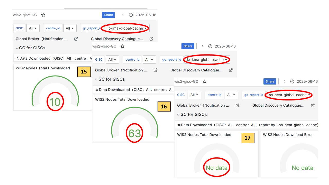Star the dashboard showing sa-ncm-global-cache
Viewport: 329px width, 185px height.
(x=205, y=82)
